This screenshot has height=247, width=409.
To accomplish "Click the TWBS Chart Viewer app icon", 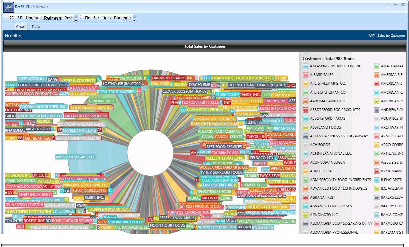I will pos(9,7).
